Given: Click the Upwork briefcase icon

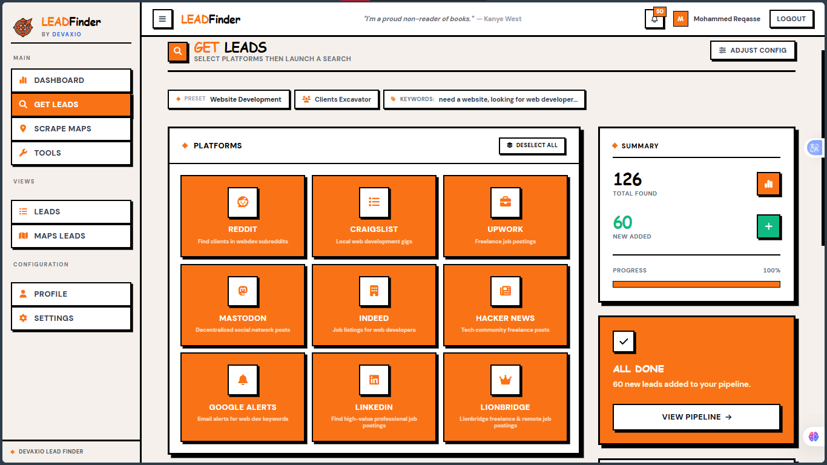Looking at the screenshot, I should tap(506, 202).
